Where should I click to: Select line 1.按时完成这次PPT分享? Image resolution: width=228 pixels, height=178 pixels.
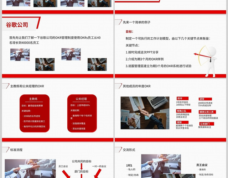pyautogui.click(x=142, y=52)
